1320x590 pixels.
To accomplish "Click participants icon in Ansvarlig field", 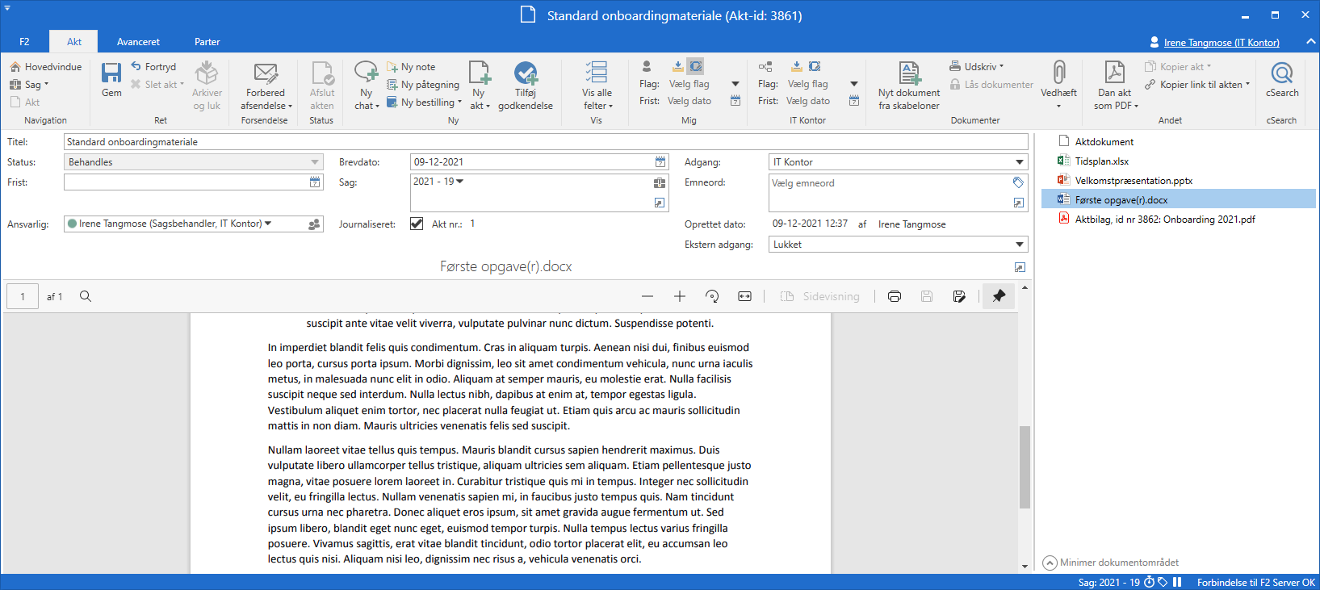I will pyautogui.click(x=314, y=224).
